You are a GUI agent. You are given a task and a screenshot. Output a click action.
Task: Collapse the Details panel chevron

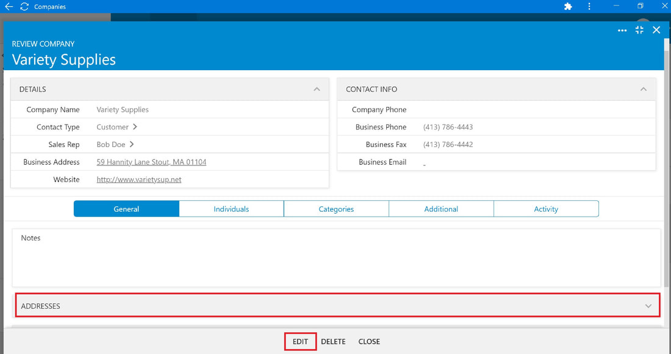317,89
